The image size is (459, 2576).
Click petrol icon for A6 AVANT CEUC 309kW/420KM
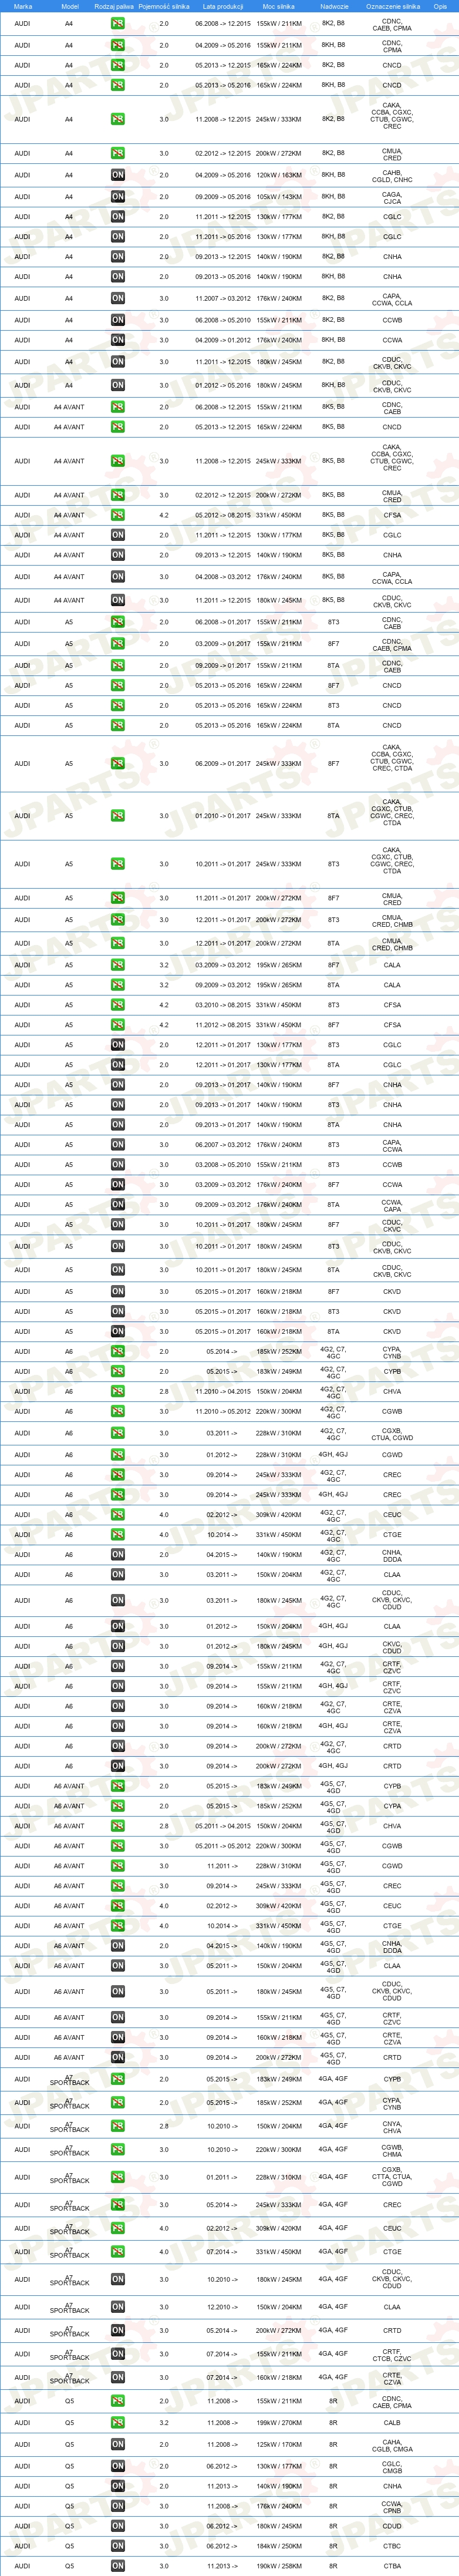[118, 1906]
